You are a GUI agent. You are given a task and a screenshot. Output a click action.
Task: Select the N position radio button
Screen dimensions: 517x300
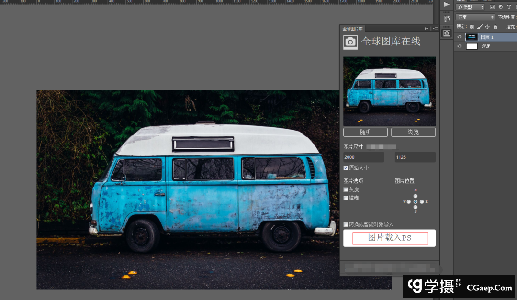(415, 196)
